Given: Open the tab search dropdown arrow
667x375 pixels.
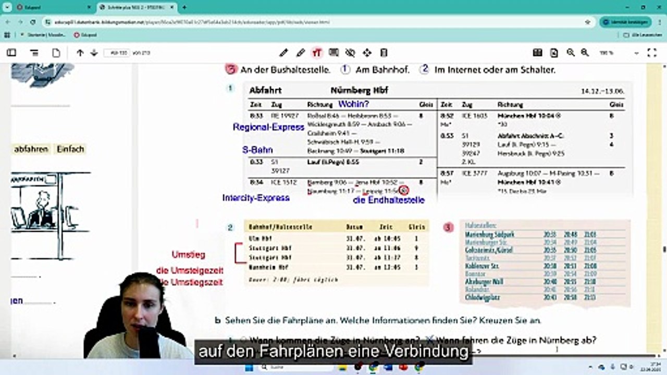Looking at the screenshot, I should pyautogui.click(x=7, y=7).
